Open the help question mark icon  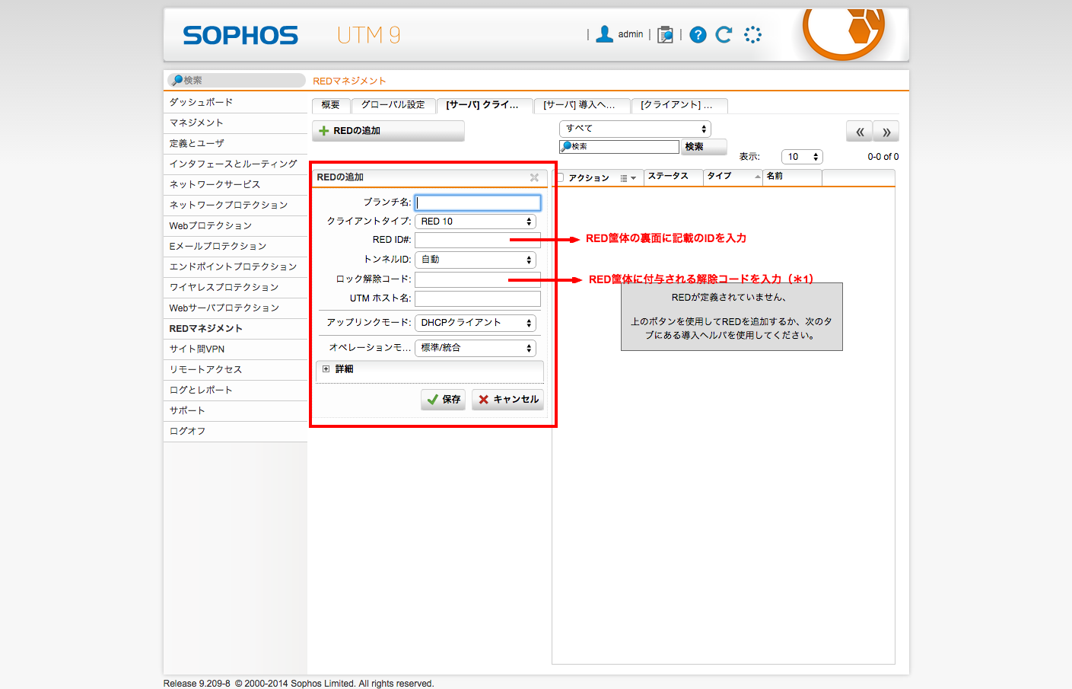tap(698, 35)
